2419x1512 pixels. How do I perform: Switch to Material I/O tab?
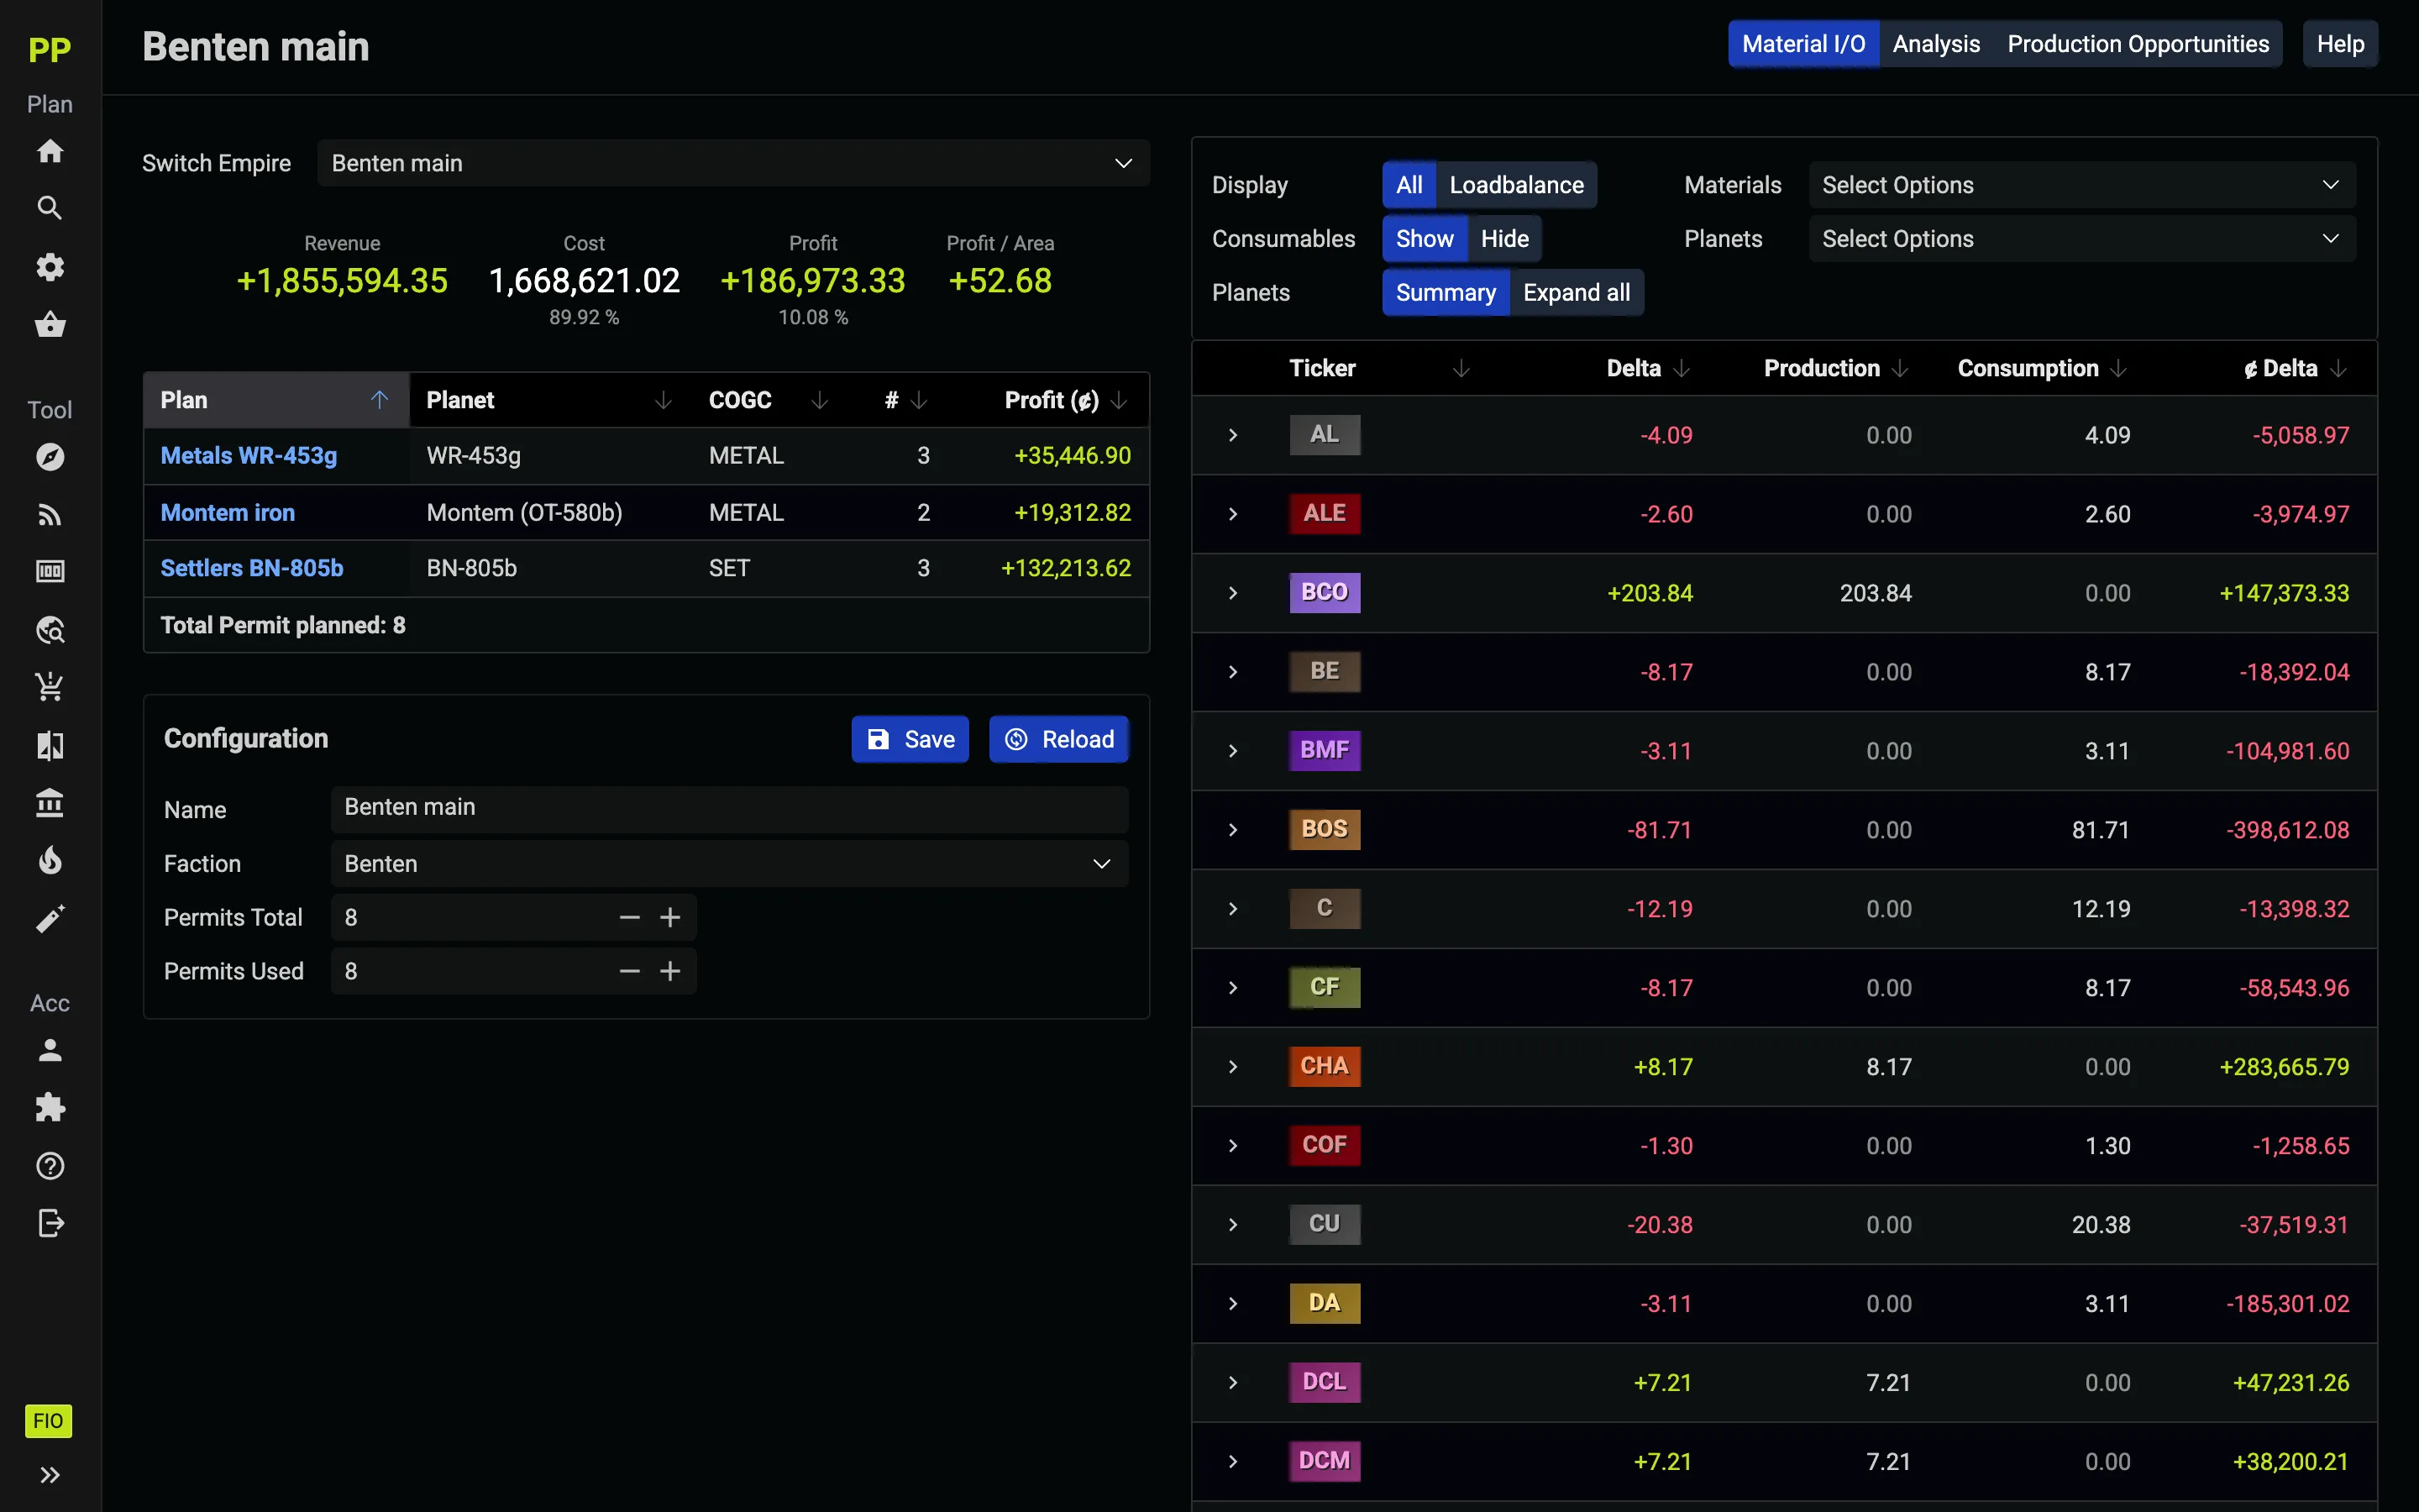click(1803, 44)
